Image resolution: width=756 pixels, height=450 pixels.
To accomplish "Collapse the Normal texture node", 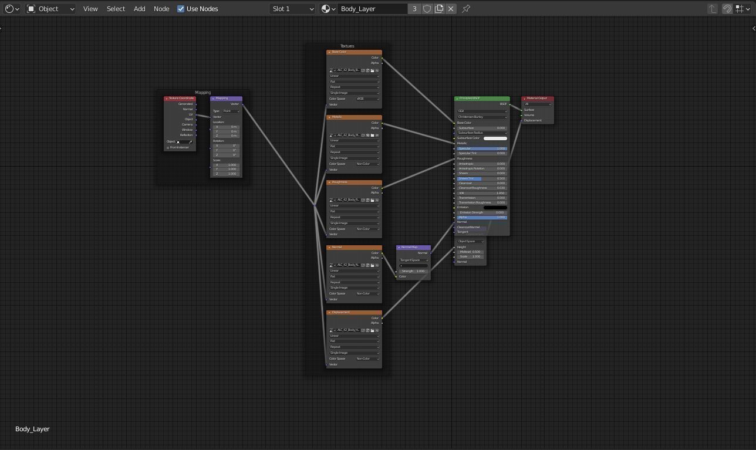I will click(329, 248).
